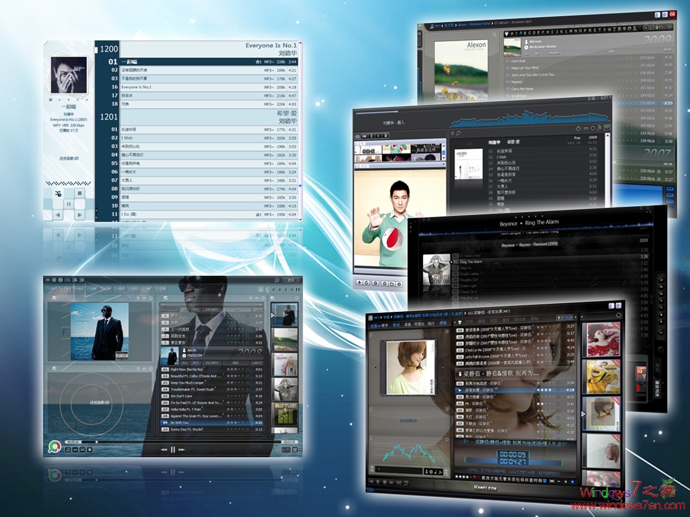Image resolution: width=690 pixels, height=517 pixels.
Task: Click the search magnifier in the Akon player toolbar
Action: tap(275, 279)
